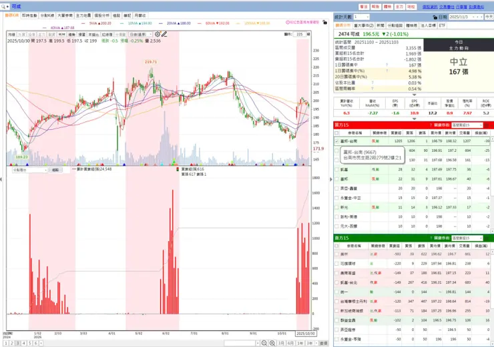The width and height of the screenshot is (494, 347).
Task: Set chart range to 1年
Action: [300, 343]
